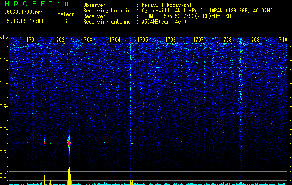Click the 0.7 frequency axis label
The height and width of the screenshot is (185, 292).
tap(4, 153)
